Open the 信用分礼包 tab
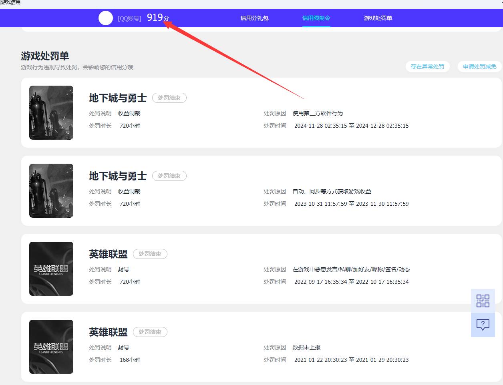The height and width of the screenshot is (385, 503). [x=254, y=18]
